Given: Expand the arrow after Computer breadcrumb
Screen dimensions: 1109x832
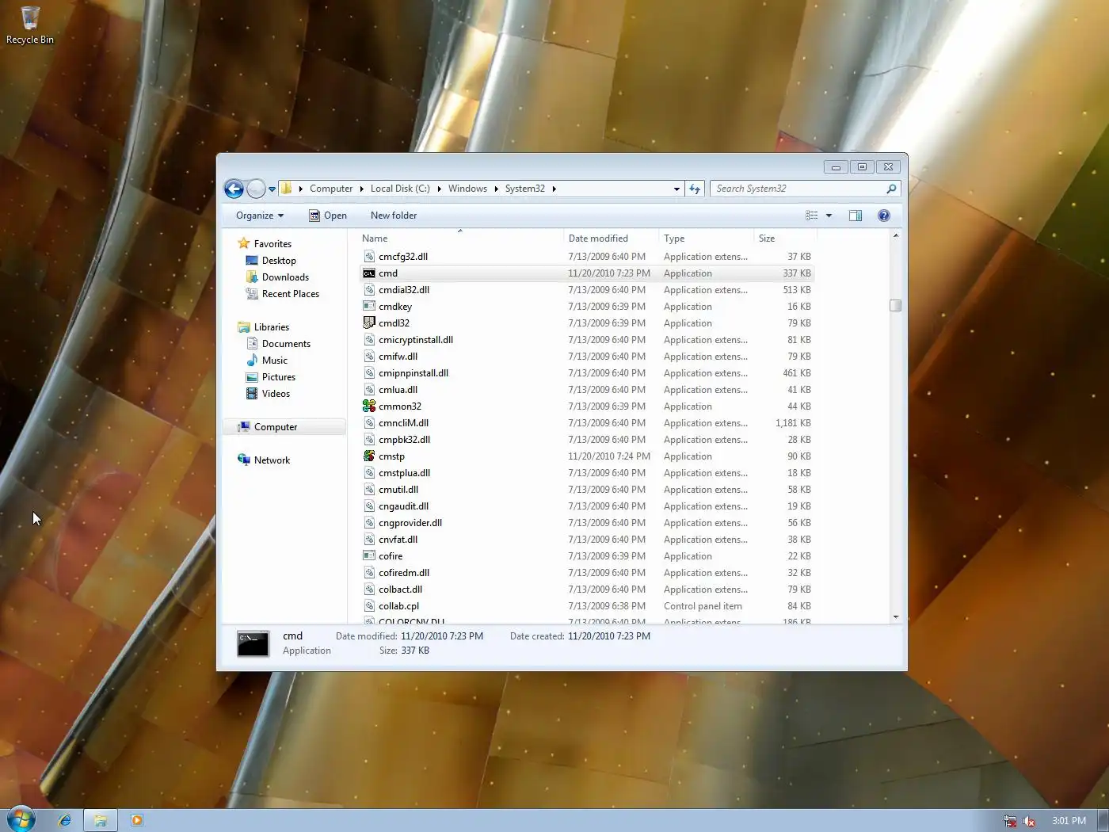Looking at the screenshot, I should pyautogui.click(x=360, y=189).
